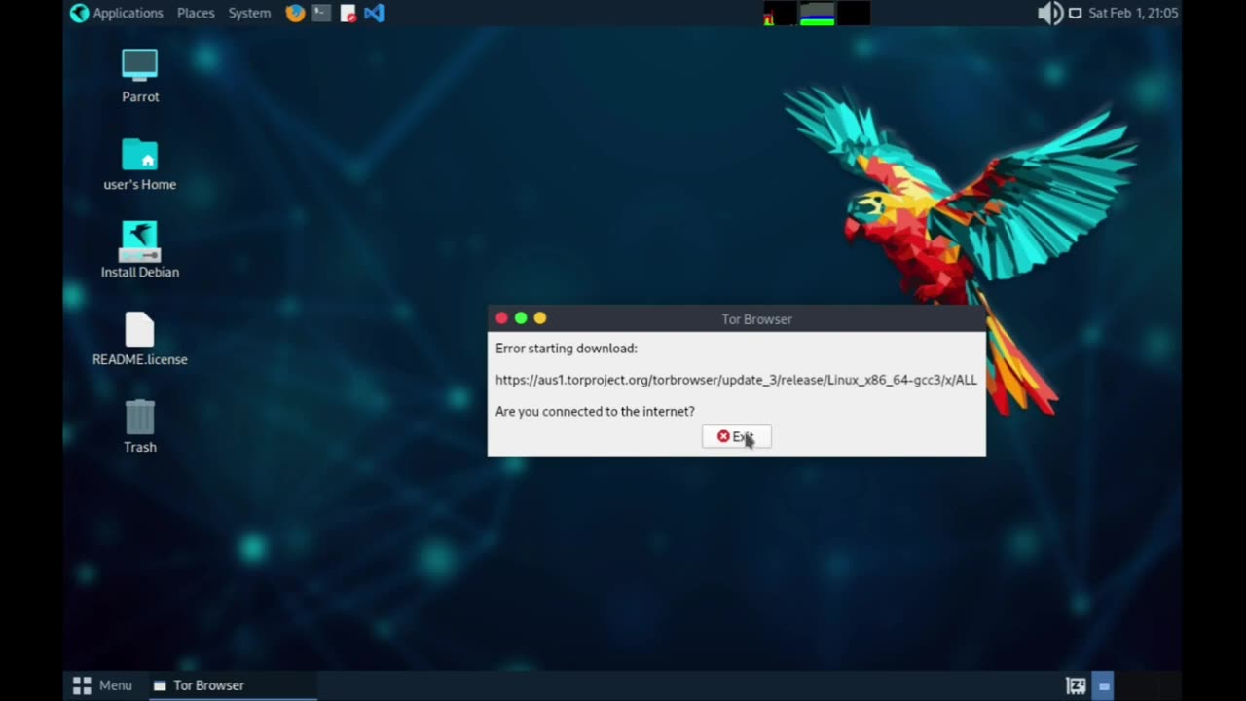Click the 'Error starting download:' text
The image size is (1246, 701).
click(x=567, y=349)
